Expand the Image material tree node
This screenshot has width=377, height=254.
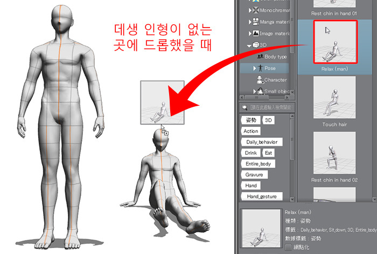tap(250, 33)
